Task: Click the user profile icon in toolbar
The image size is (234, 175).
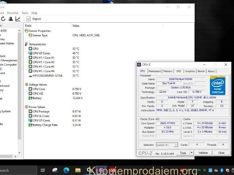Action: [11, 19]
